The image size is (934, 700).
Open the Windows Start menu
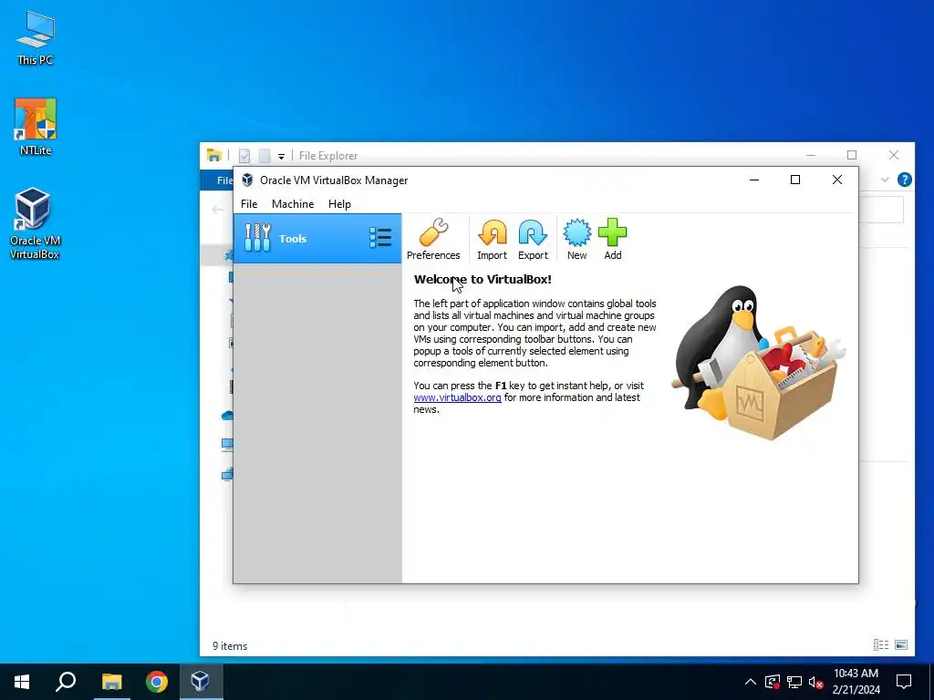[x=22, y=682]
